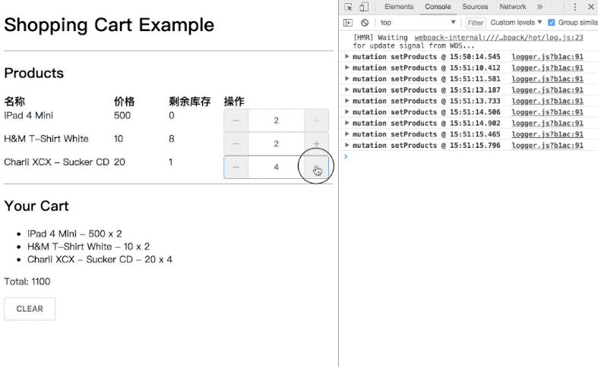Image resolution: width=598 pixels, height=367 pixels.
Task: Click cart item H&M T-Shirt White – 10 x 2
Action: click(88, 246)
